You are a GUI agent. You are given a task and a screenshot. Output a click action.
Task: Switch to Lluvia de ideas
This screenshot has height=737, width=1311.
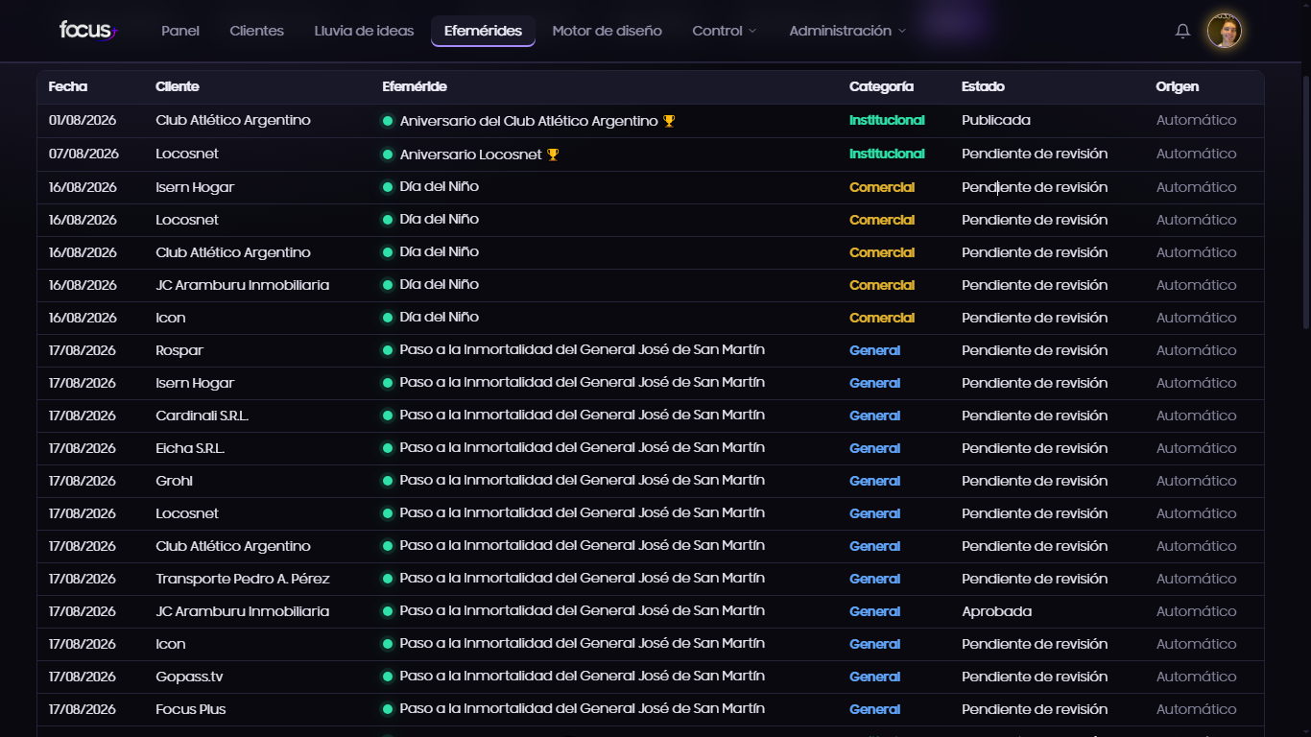coord(364,31)
